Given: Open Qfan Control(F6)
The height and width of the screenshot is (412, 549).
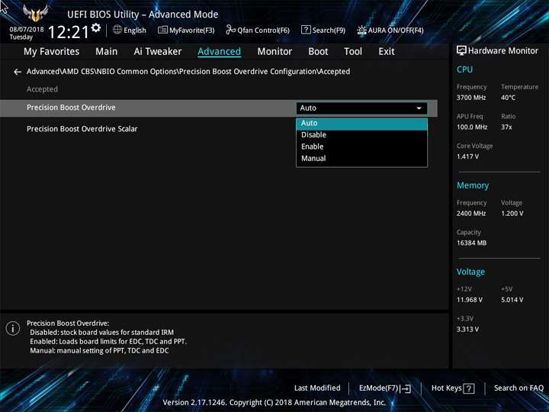Looking at the screenshot, I should click(258, 30).
